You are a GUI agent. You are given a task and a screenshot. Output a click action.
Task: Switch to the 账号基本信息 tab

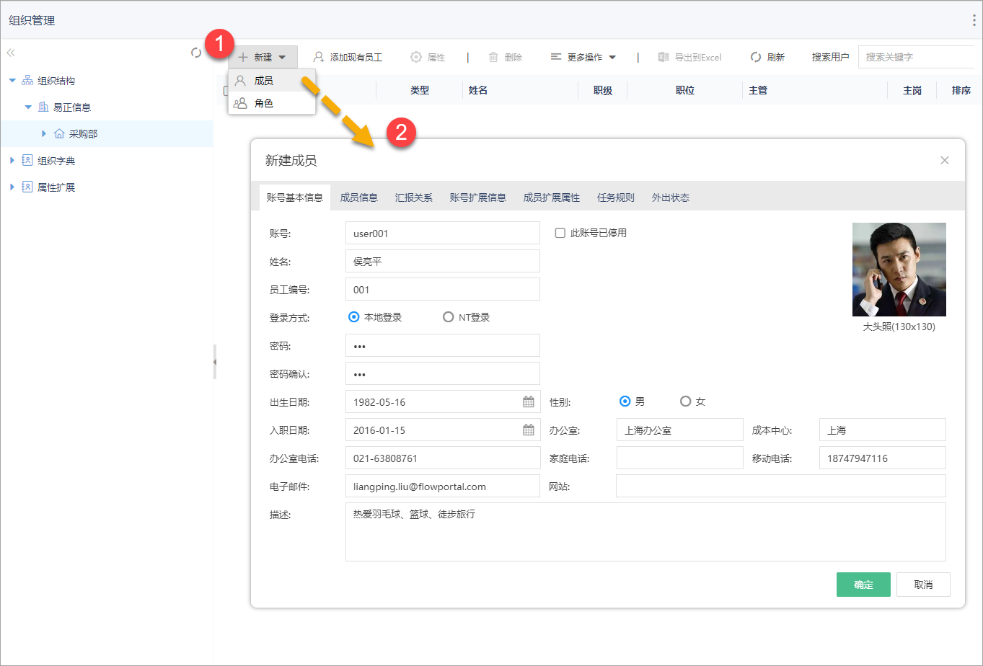pos(294,197)
